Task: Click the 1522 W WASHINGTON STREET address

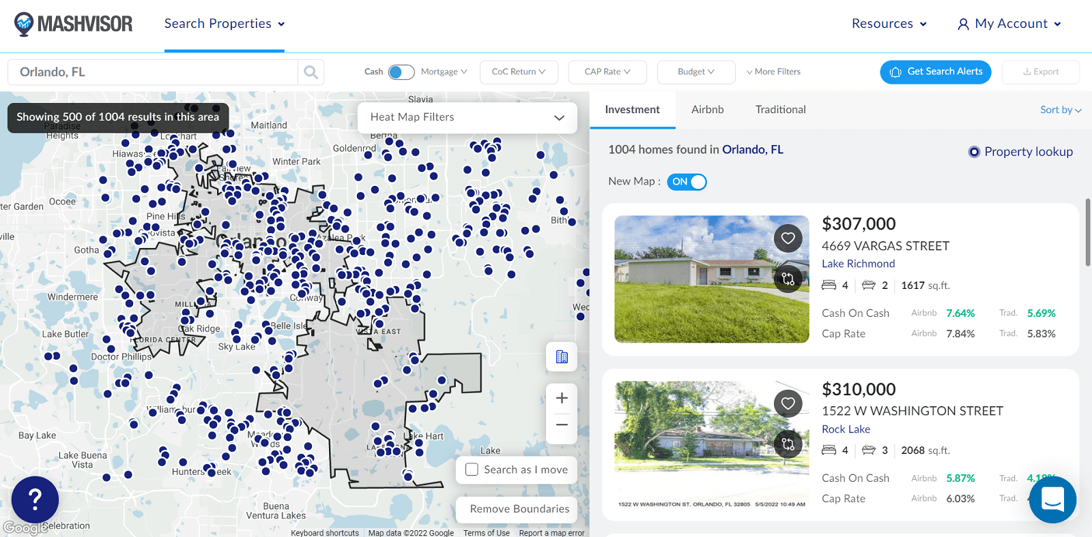Action: tap(913, 411)
